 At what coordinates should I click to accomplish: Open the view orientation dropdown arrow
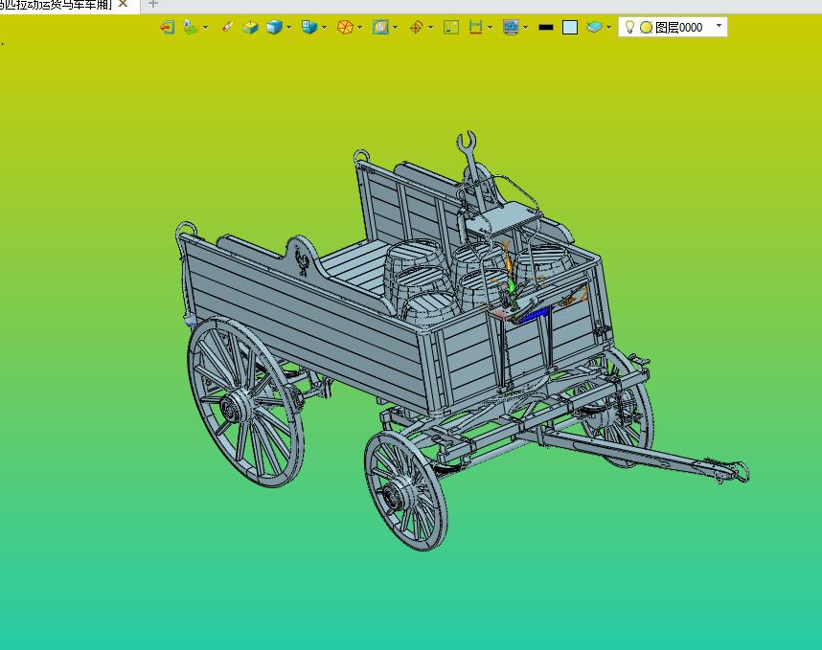(x=325, y=27)
